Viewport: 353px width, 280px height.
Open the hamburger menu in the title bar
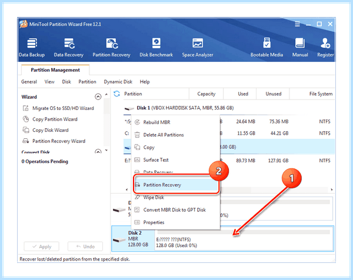[x=297, y=24]
